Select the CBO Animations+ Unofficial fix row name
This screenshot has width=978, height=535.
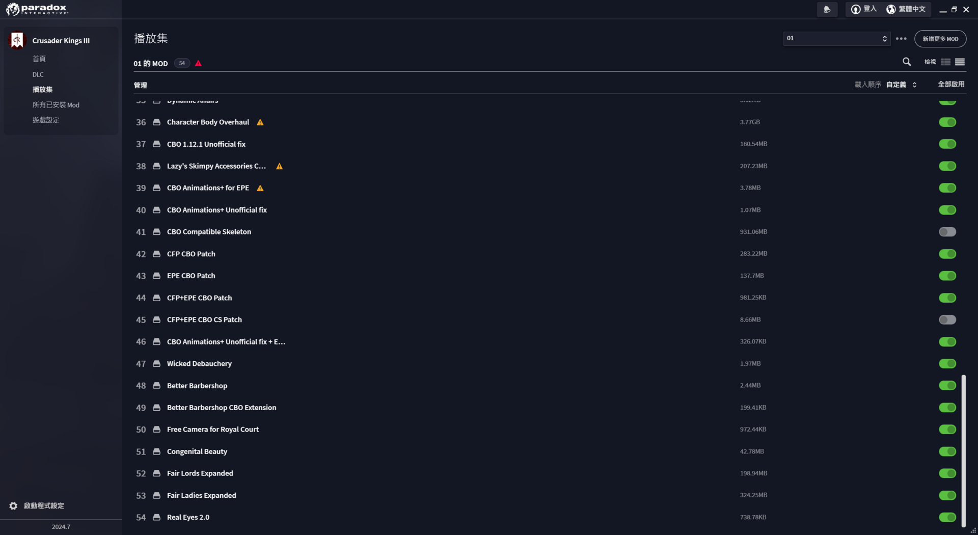217,210
